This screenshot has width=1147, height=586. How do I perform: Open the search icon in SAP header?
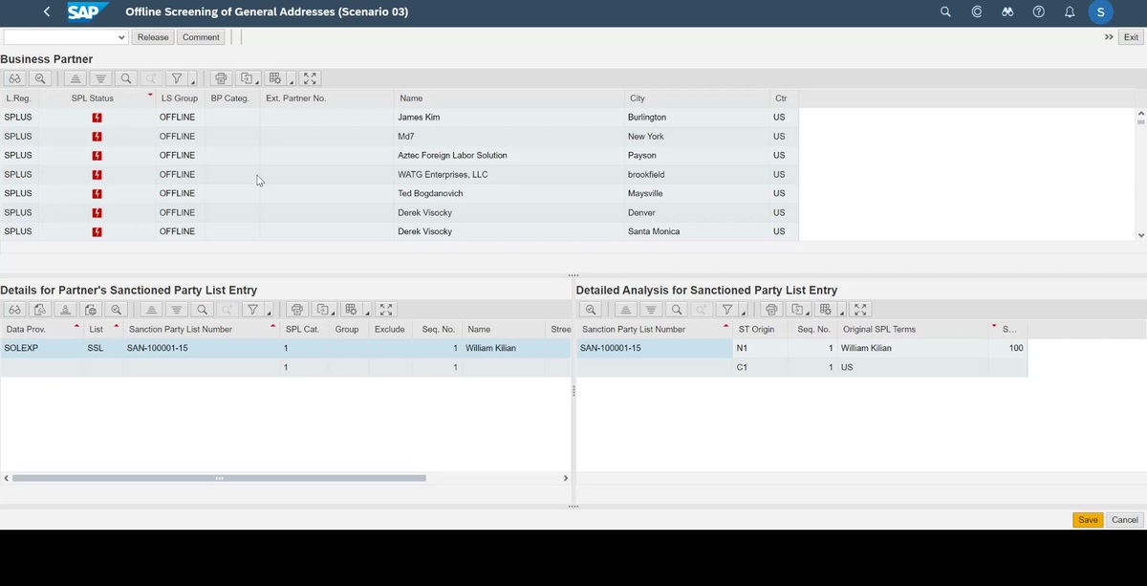946,12
